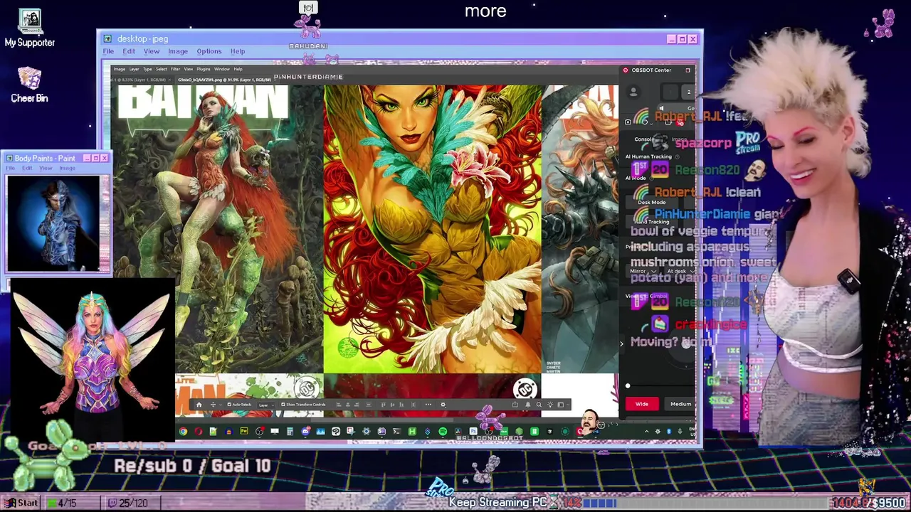Show hidden tray icons chevron on inner taskbar
Screen dimensions: 911x512
tap(646, 431)
